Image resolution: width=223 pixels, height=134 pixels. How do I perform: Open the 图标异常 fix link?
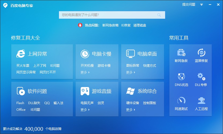(133, 66)
